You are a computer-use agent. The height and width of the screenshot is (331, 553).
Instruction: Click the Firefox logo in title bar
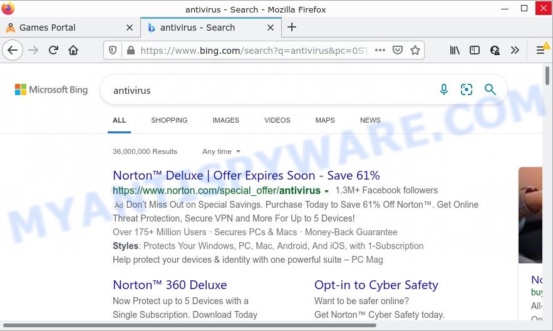point(8,8)
